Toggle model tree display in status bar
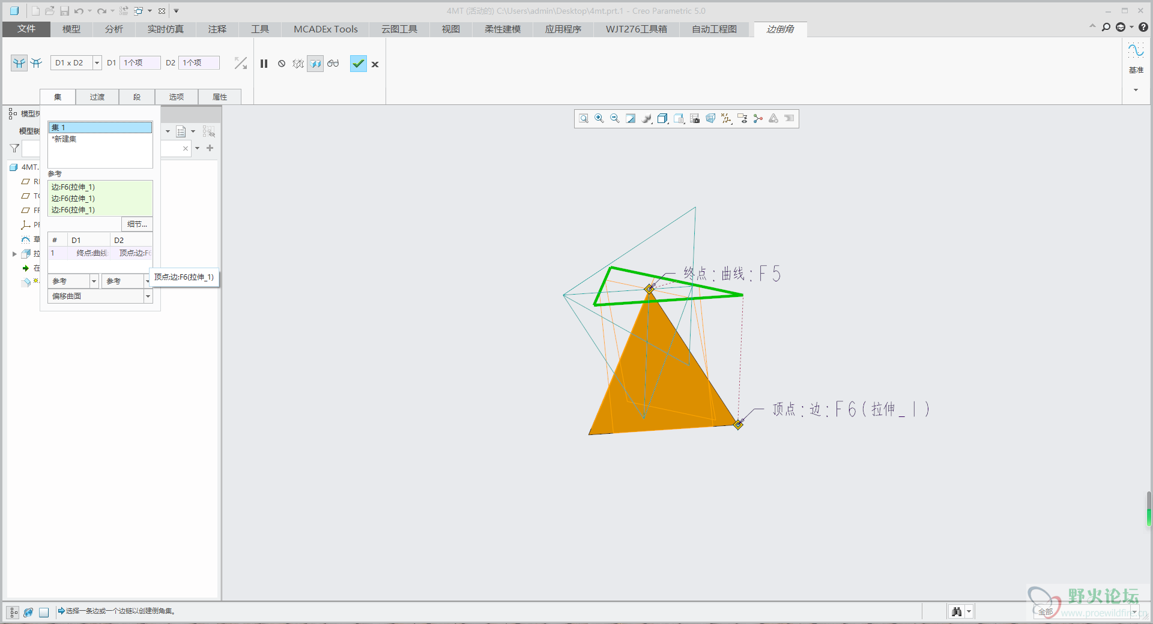The image size is (1153, 624). (13, 612)
